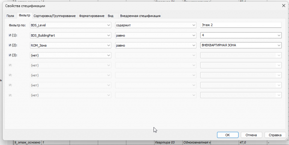Open the Сортировка/Группирование tab
This screenshot has height=145, width=289.
[55, 16]
